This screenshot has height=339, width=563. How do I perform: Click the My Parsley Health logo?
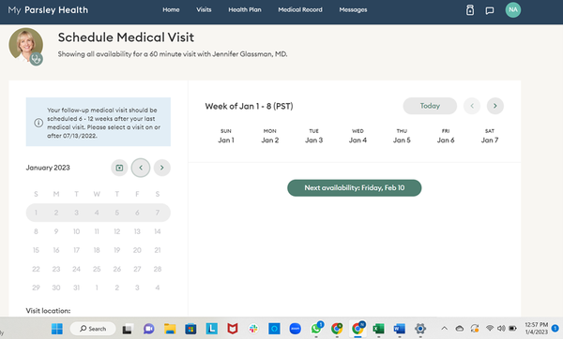pos(48,10)
